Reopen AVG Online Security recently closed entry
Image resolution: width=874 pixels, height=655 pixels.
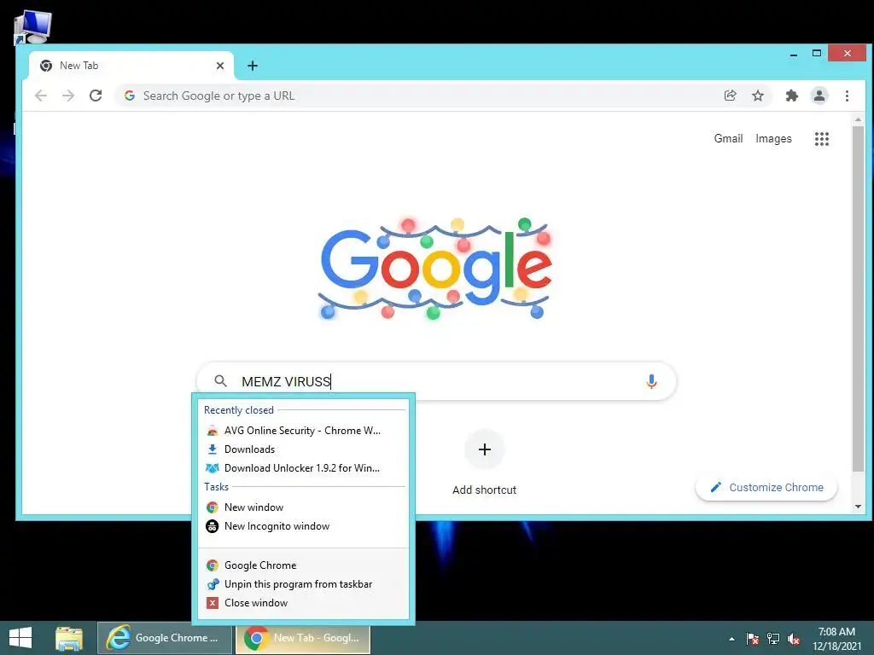tap(304, 431)
